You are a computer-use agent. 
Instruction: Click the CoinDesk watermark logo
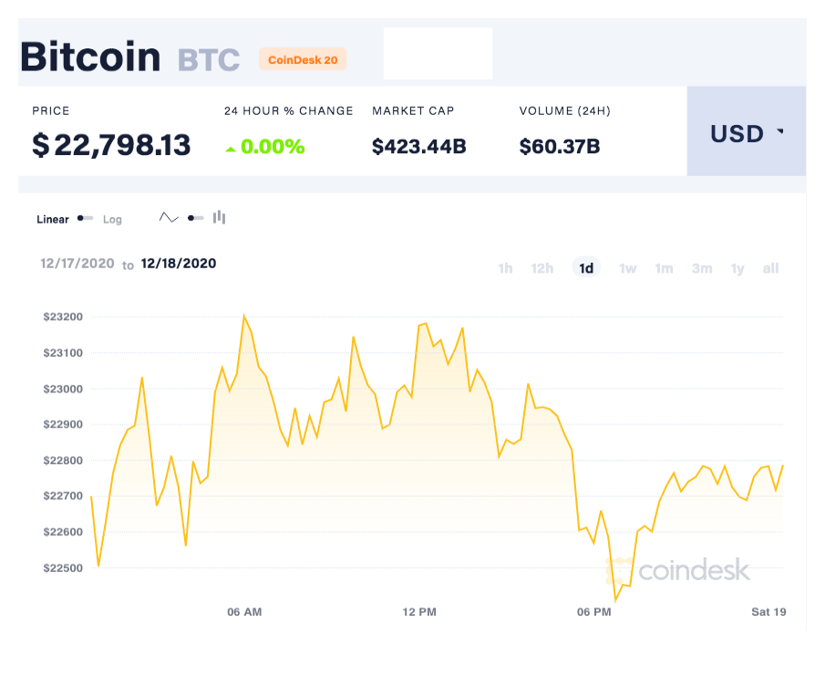tap(679, 571)
